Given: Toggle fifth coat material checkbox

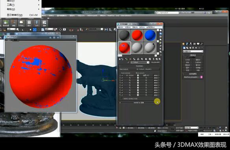Looking at the screenshot, I should [x=122, y=85].
